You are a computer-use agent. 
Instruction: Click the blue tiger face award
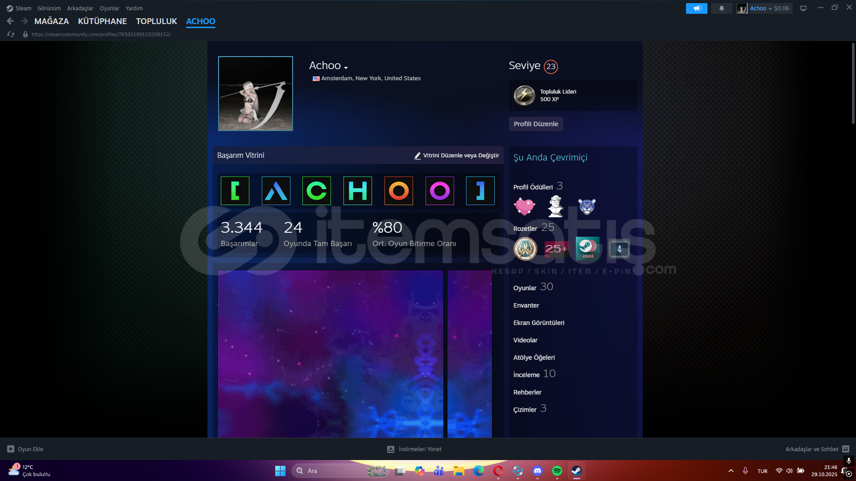pos(587,206)
